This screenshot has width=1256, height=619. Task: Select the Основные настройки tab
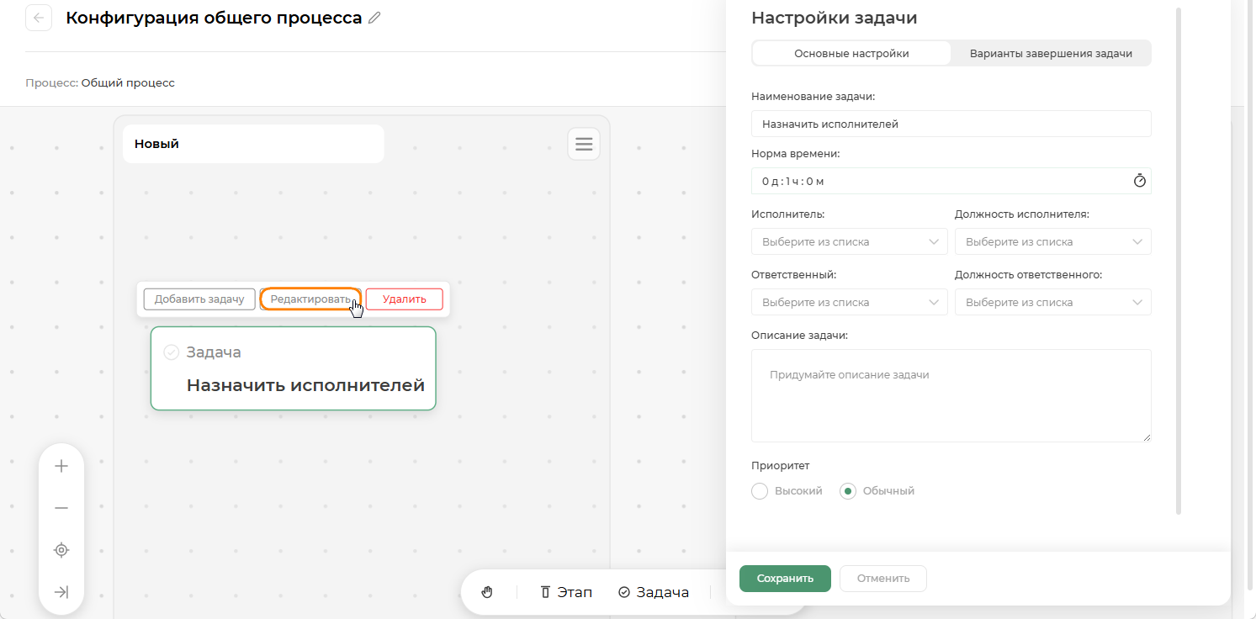point(851,54)
